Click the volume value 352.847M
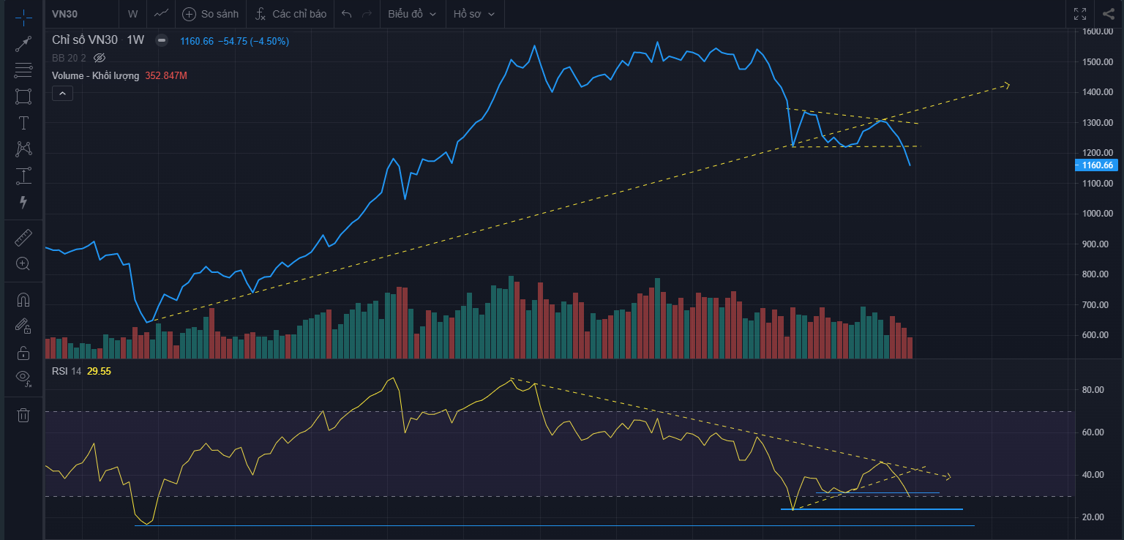The height and width of the screenshot is (540, 1124). coord(166,75)
